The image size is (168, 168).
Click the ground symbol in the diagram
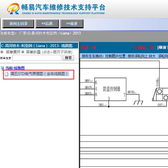tap(138, 103)
